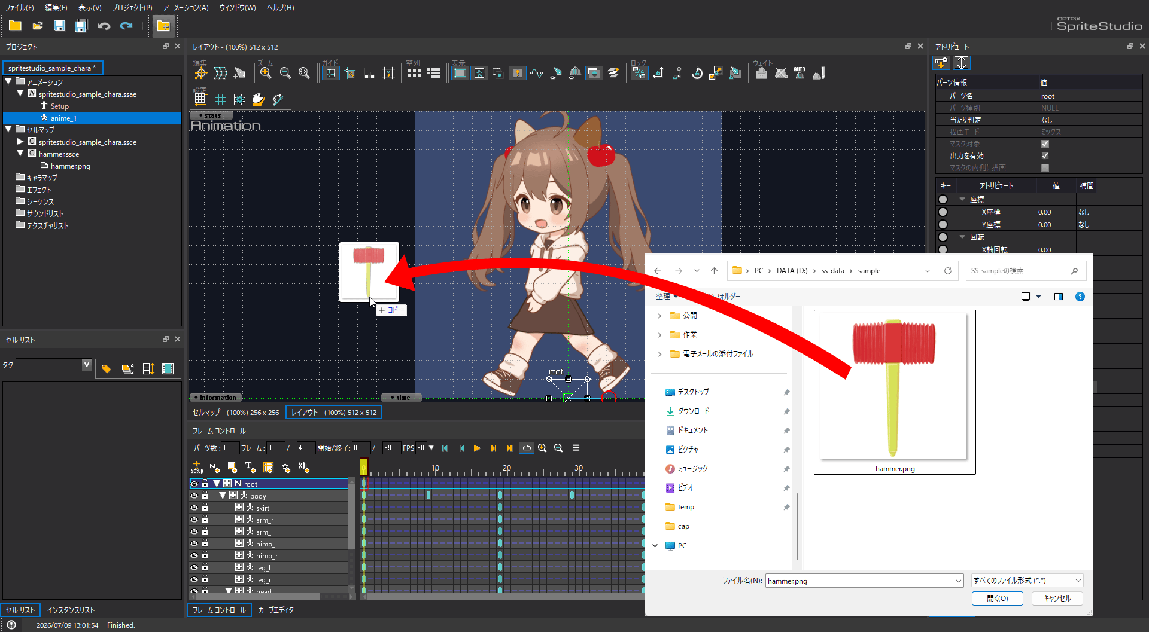Toggle visibility eye of skirt part

[x=194, y=508]
